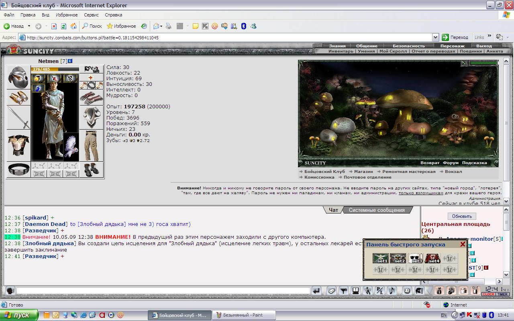
Task: Click the blue info icon beside Netmen
Action: [x=70, y=61]
